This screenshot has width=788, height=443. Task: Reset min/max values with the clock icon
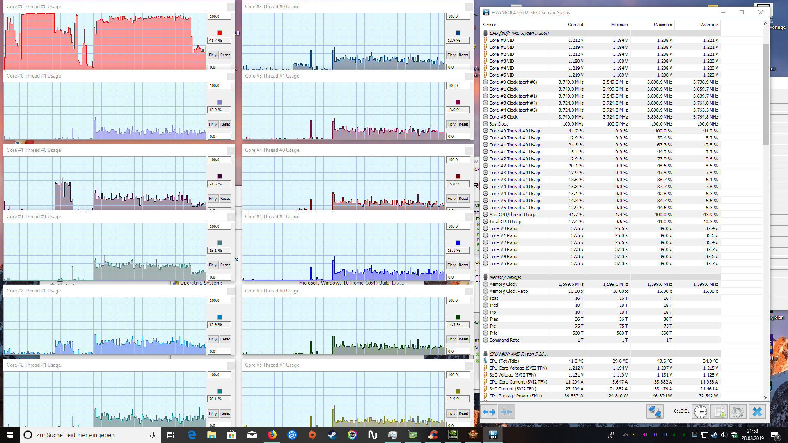pyautogui.click(x=701, y=411)
